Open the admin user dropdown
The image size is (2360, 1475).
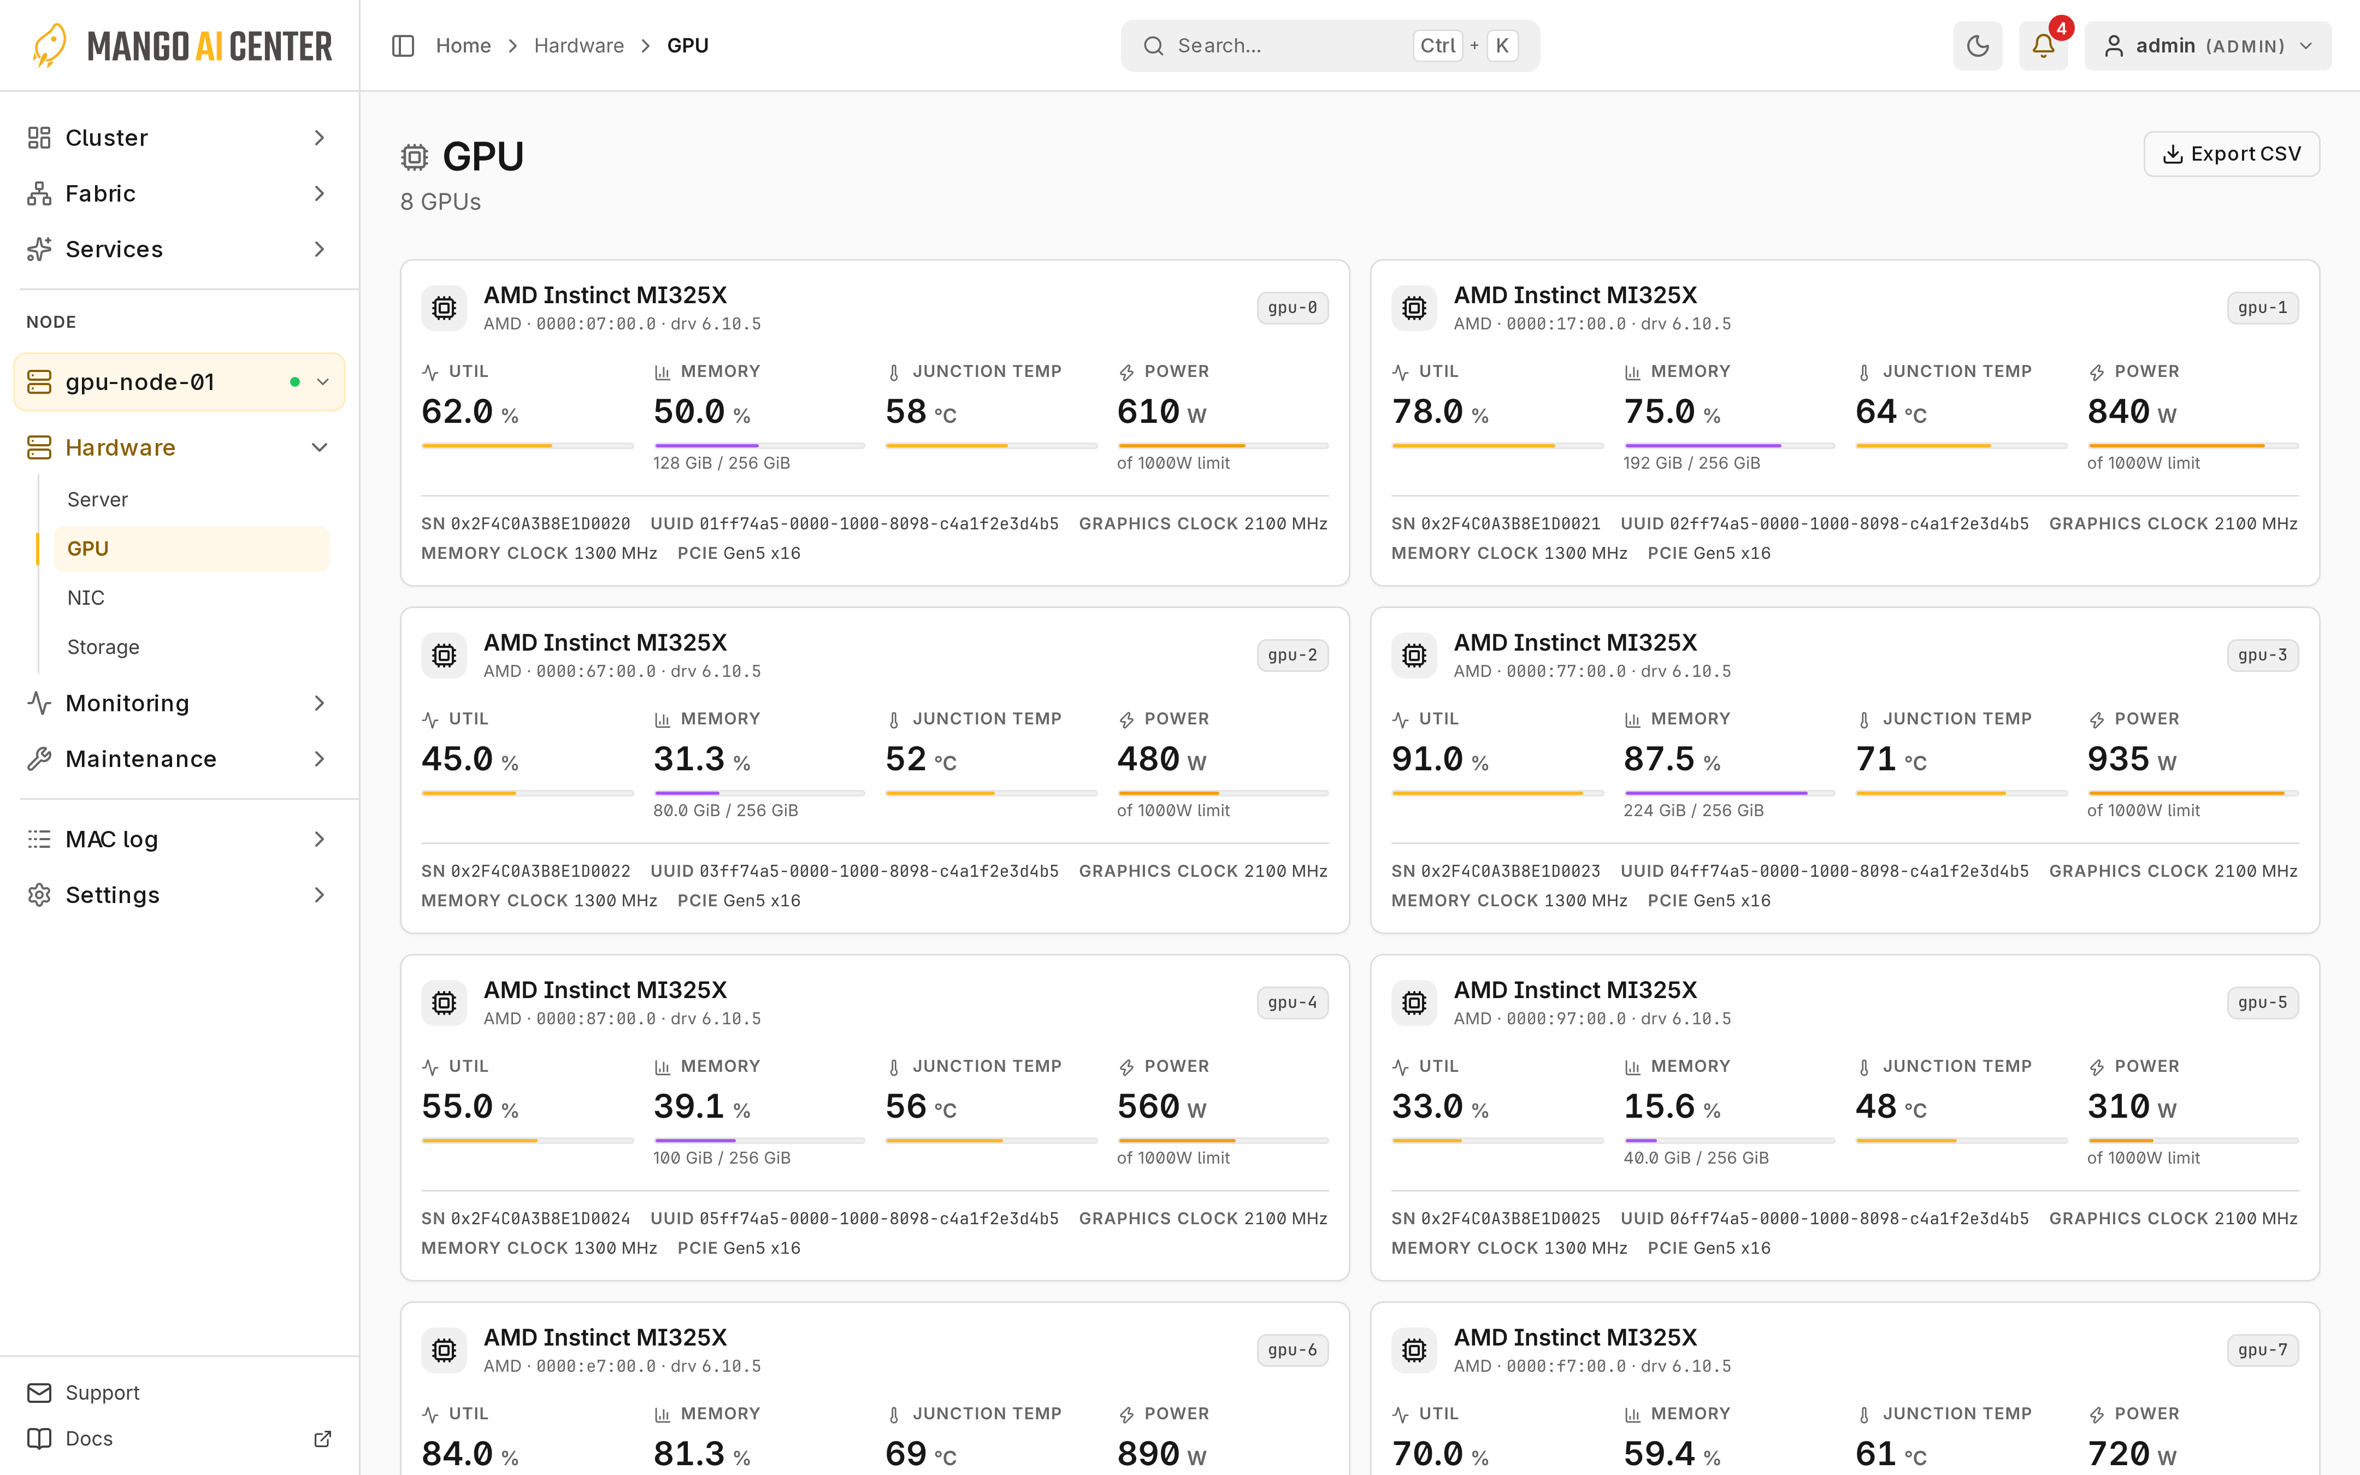point(2208,46)
